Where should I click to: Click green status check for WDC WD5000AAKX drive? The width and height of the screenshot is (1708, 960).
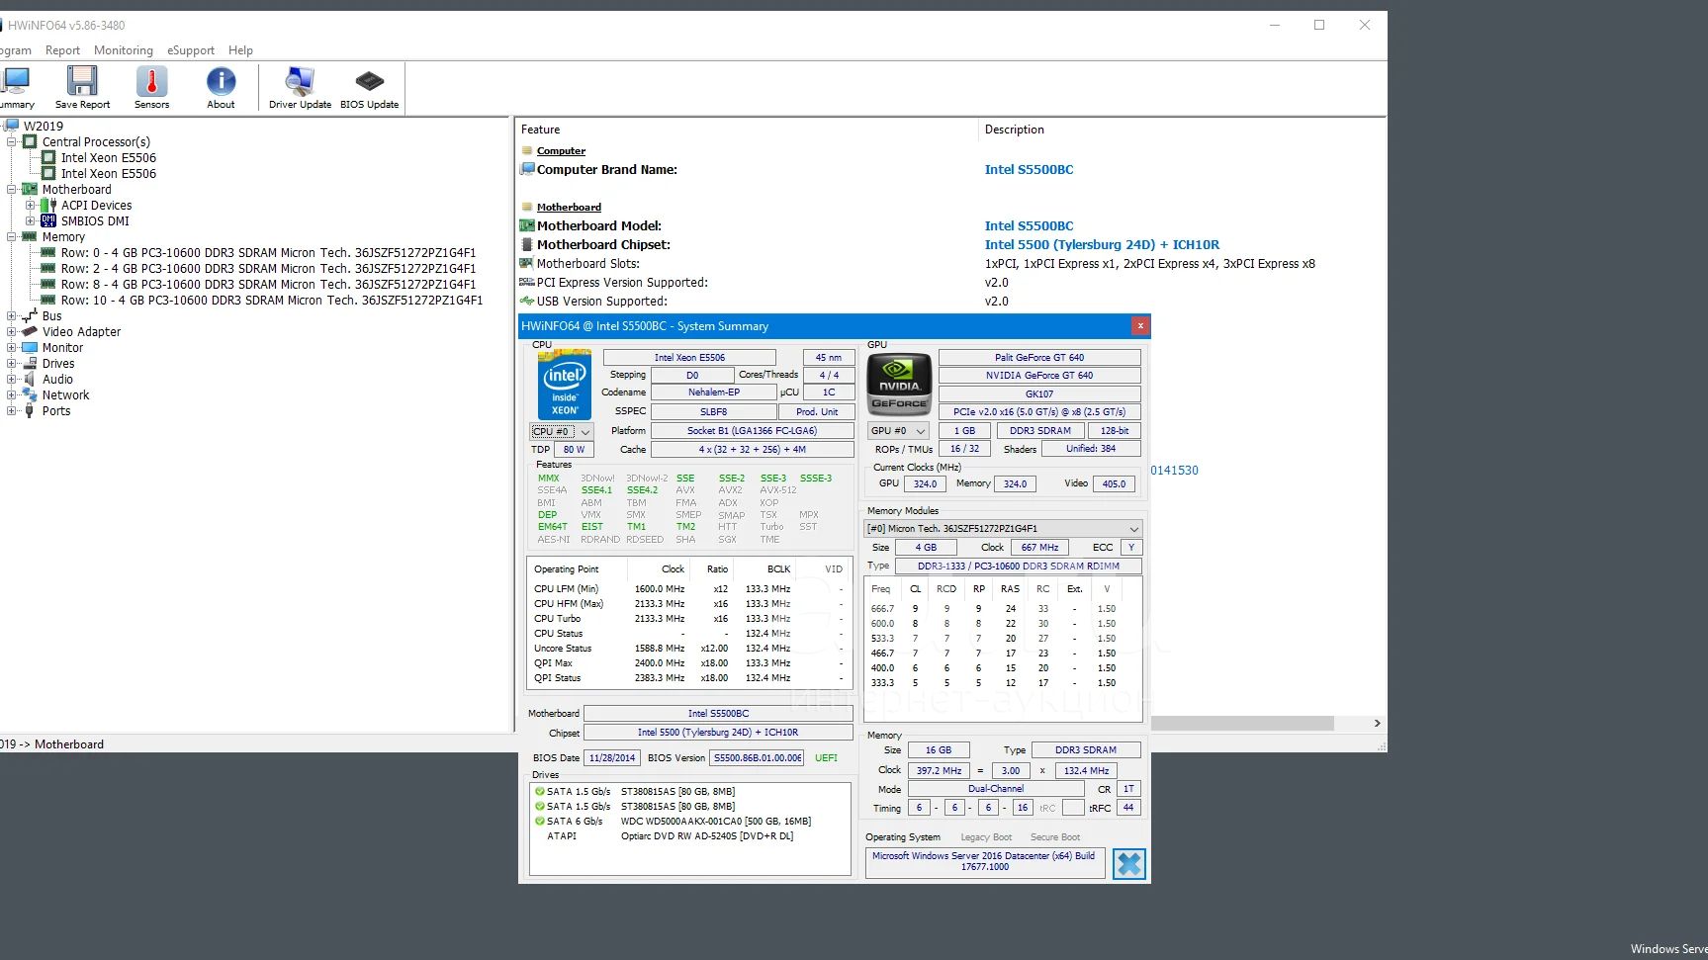540,821
